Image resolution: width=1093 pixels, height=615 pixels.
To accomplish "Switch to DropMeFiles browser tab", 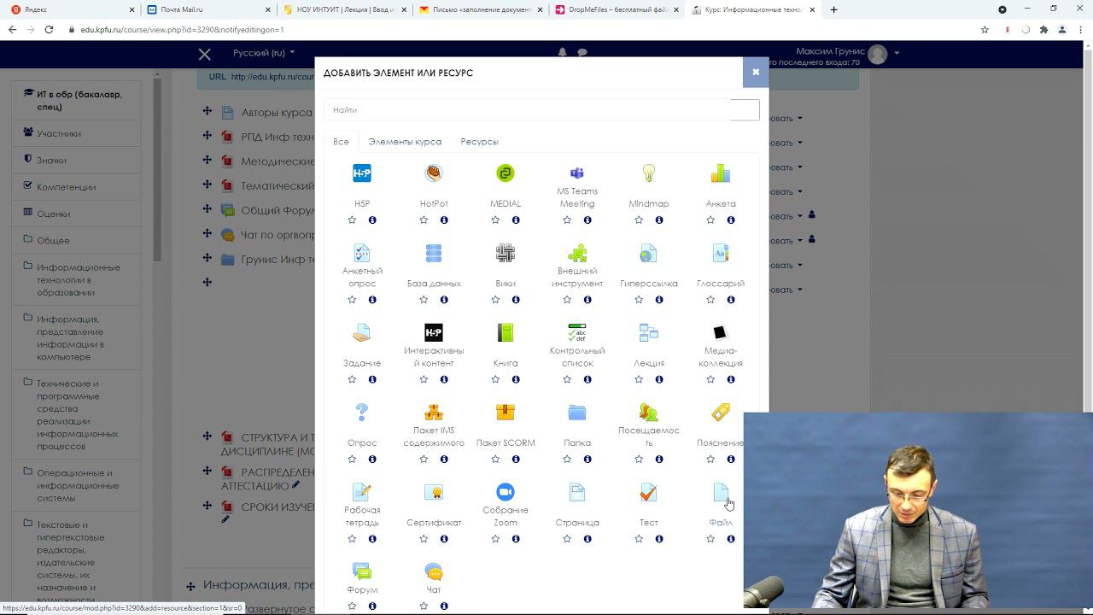I will click(617, 9).
